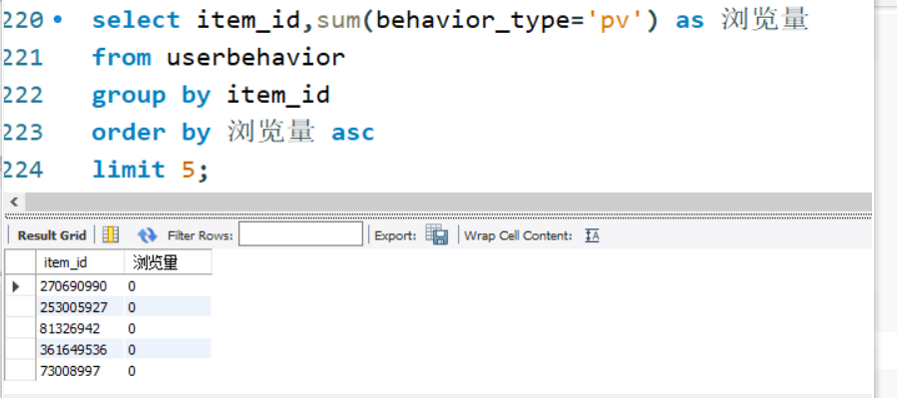897x398 pixels.
Task: Refresh the result grid with the arrows icon
Action: point(147,235)
